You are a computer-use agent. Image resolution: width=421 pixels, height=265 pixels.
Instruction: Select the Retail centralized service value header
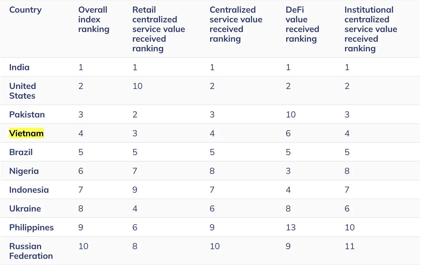158,29
